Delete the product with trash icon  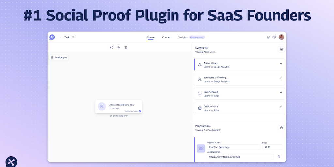tap(279, 157)
